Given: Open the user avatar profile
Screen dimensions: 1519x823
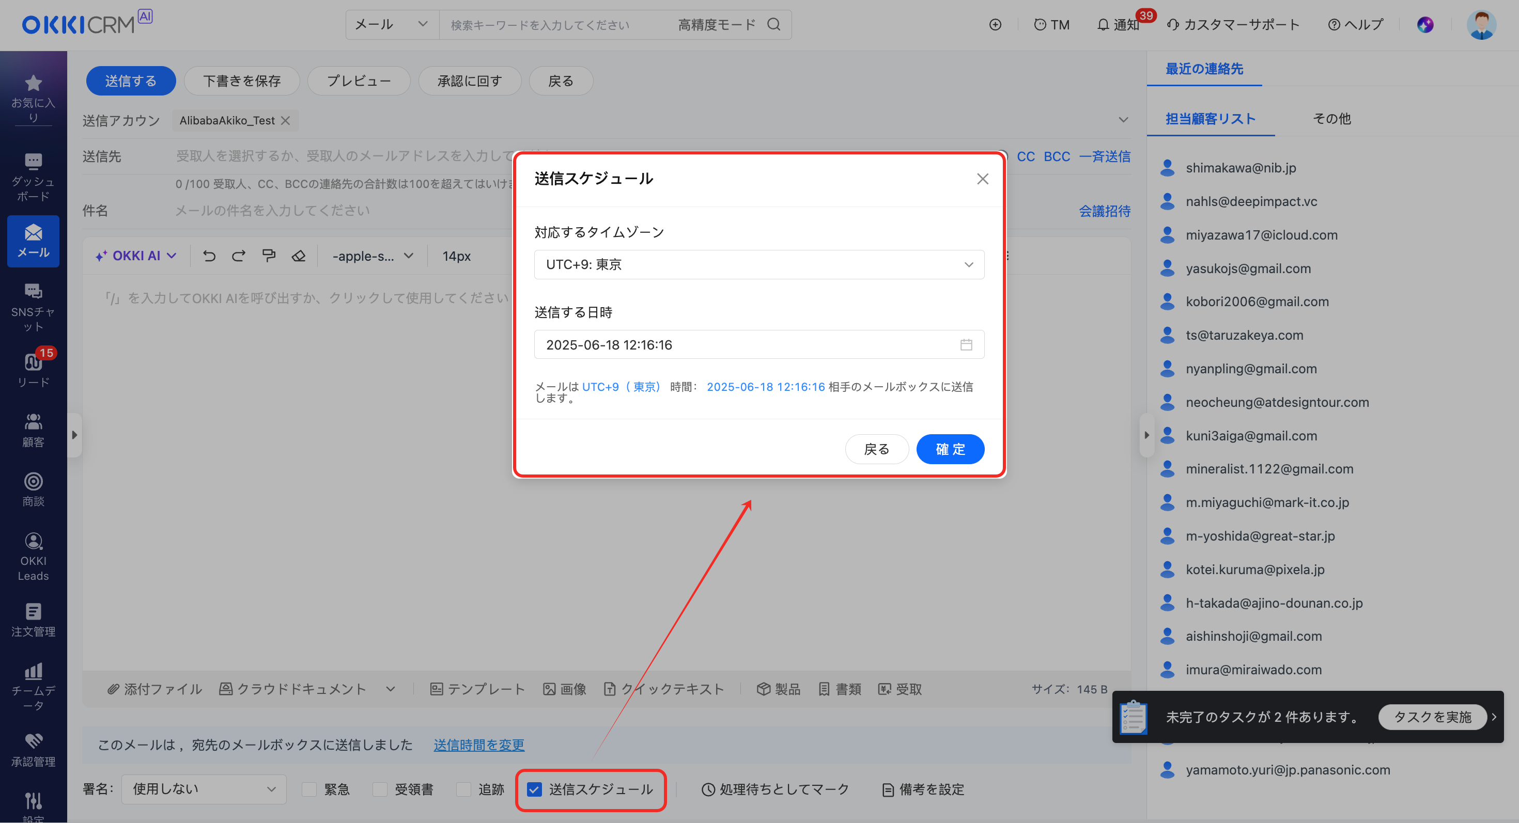Looking at the screenshot, I should pos(1481,24).
